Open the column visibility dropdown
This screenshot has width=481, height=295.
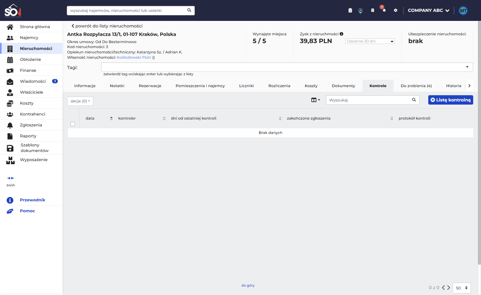[316, 100]
